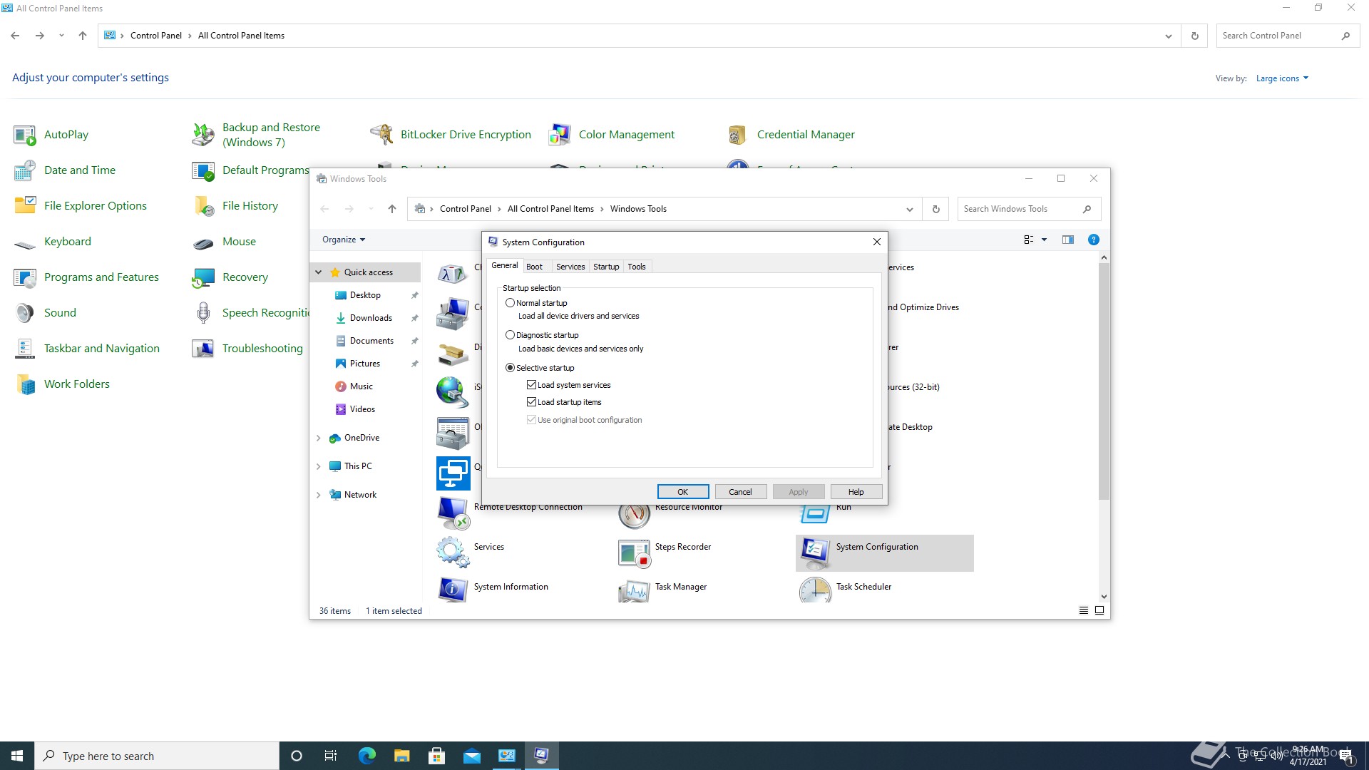
Task: Click the taskbar search box
Action: click(x=157, y=756)
